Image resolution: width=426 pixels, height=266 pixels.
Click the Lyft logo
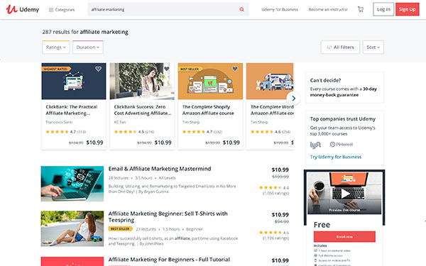point(315,145)
